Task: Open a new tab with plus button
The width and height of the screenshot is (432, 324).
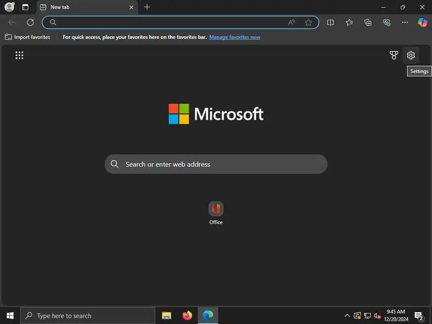Action: [x=147, y=7]
